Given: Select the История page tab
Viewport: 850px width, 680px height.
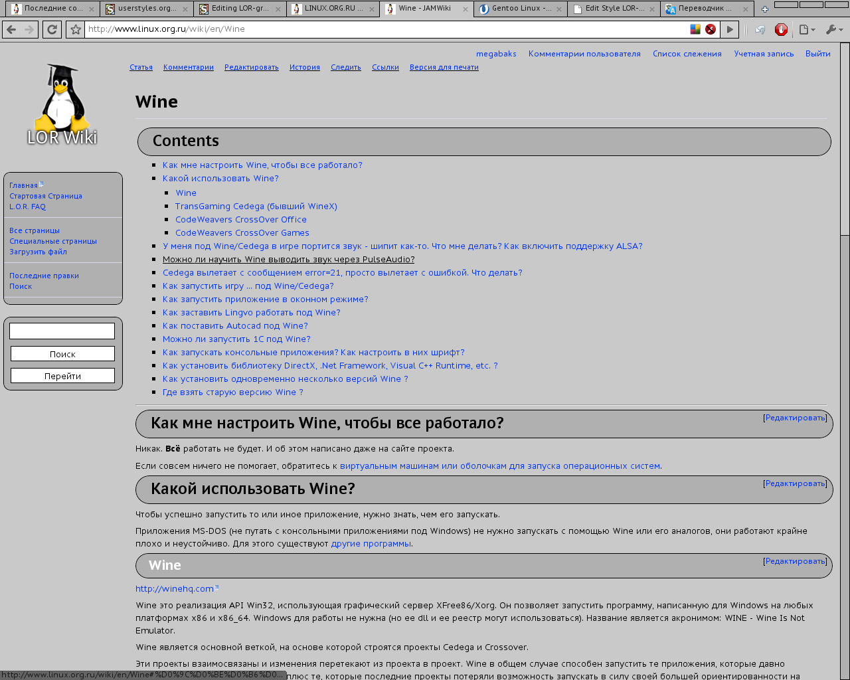Looking at the screenshot, I should click(304, 67).
